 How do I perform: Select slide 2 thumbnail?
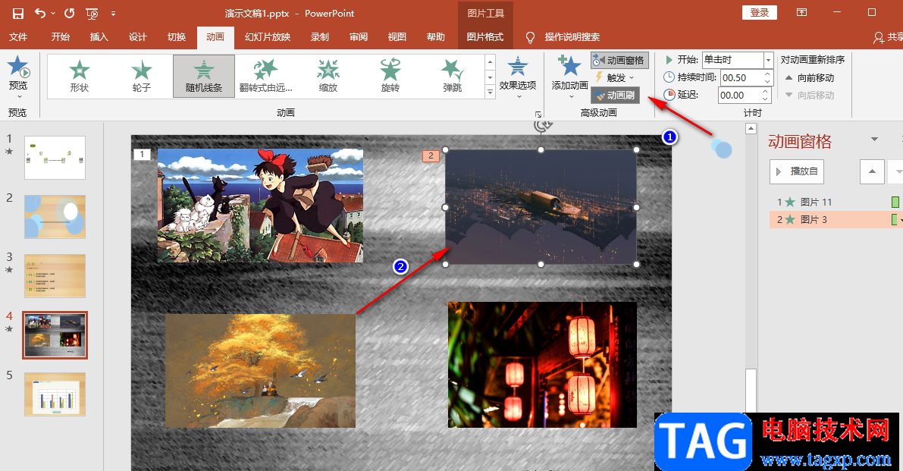click(55, 216)
